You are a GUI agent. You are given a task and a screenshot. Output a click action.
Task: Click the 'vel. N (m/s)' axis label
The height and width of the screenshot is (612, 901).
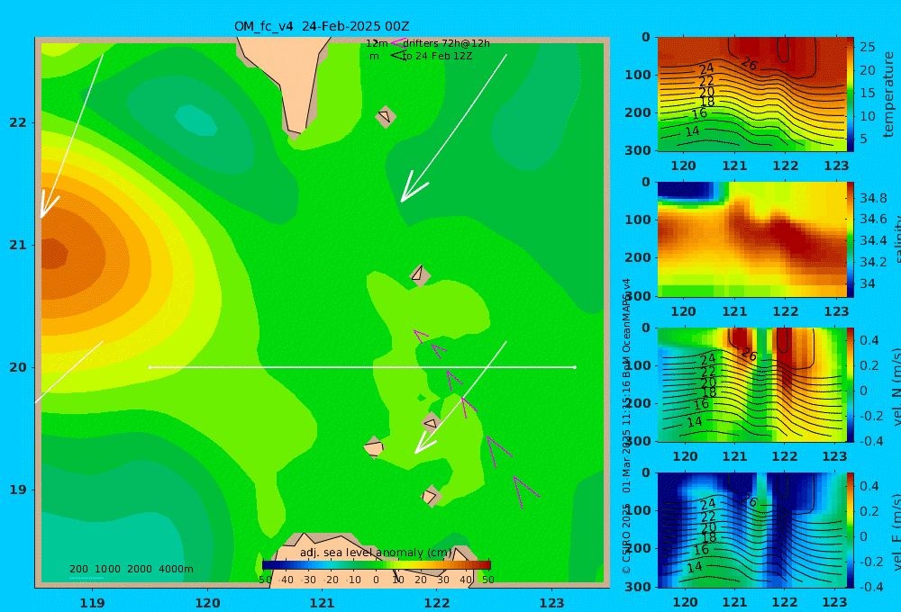tap(896, 387)
